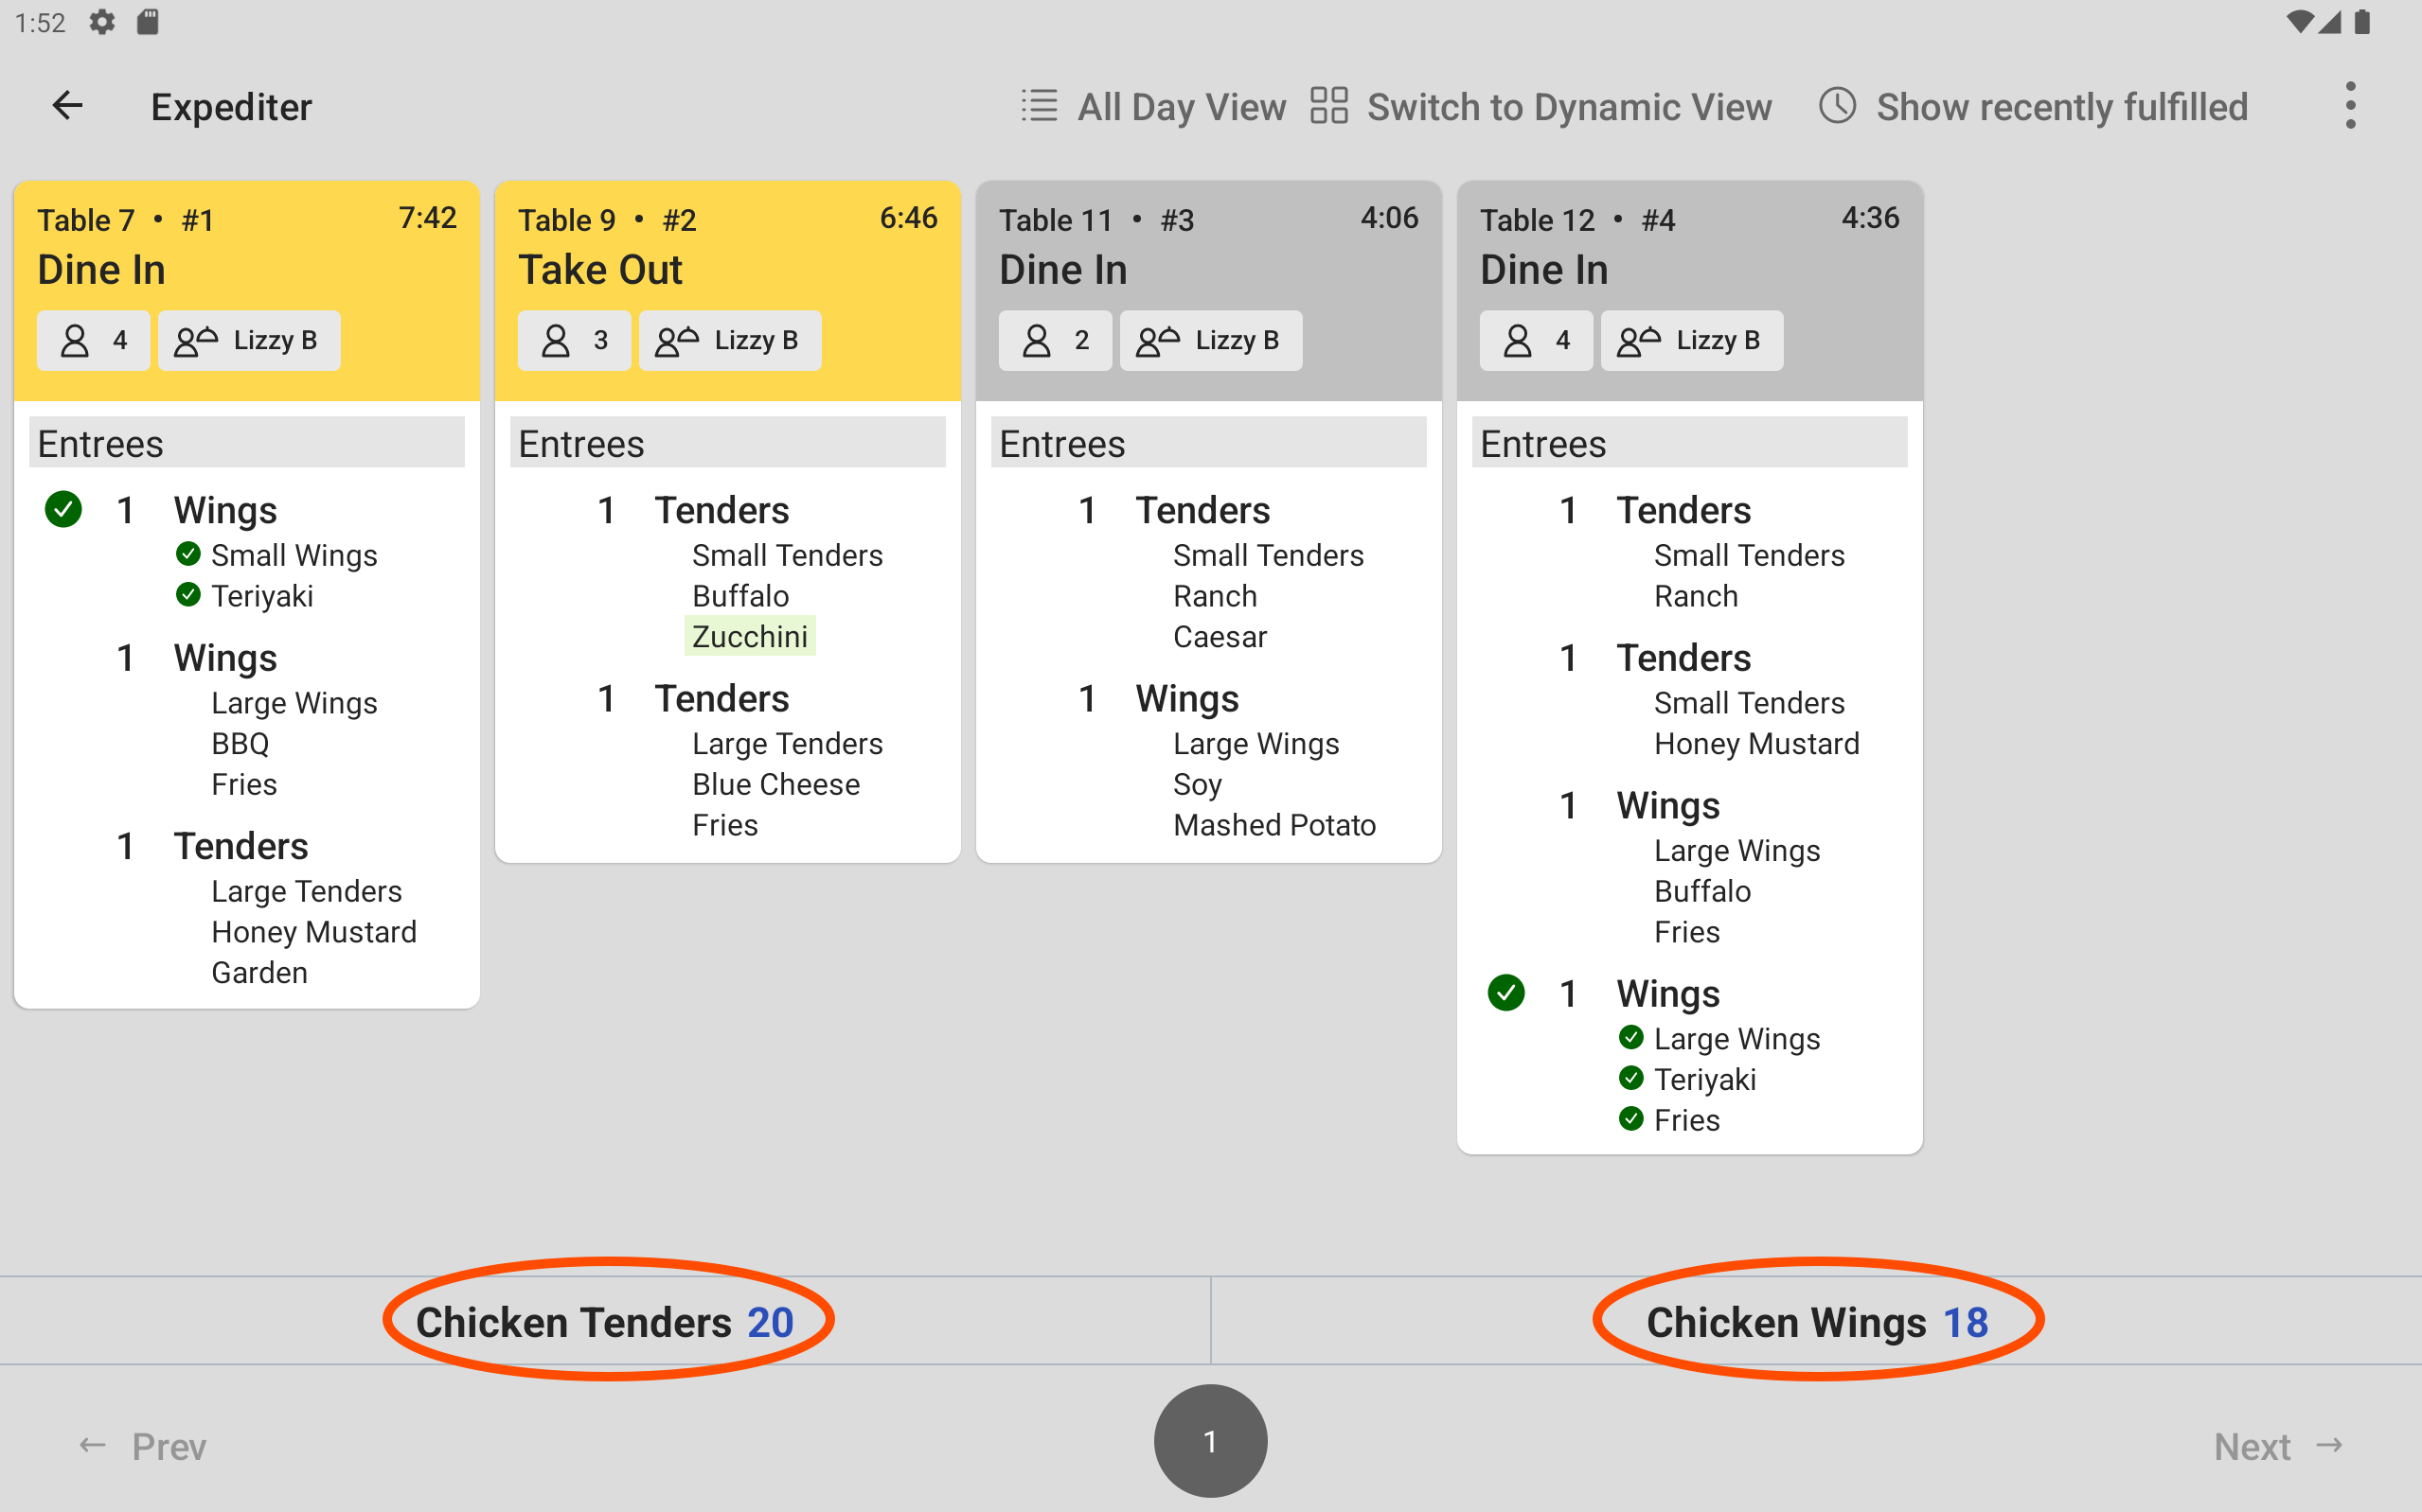Tap the settings gear in the status bar
Viewport: 2422px width, 1512px height.
coord(103,22)
